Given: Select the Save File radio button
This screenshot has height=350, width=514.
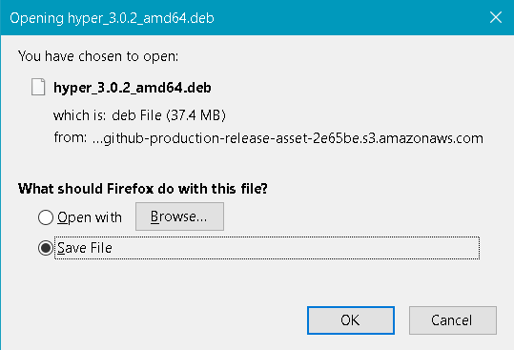Looking at the screenshot, I should pos(46,248).
